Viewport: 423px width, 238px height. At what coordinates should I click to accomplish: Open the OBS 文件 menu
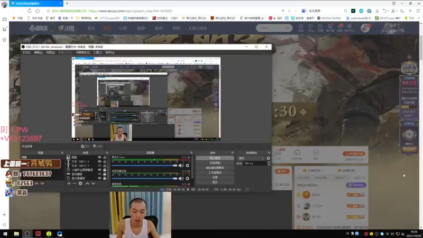[26, 52]
